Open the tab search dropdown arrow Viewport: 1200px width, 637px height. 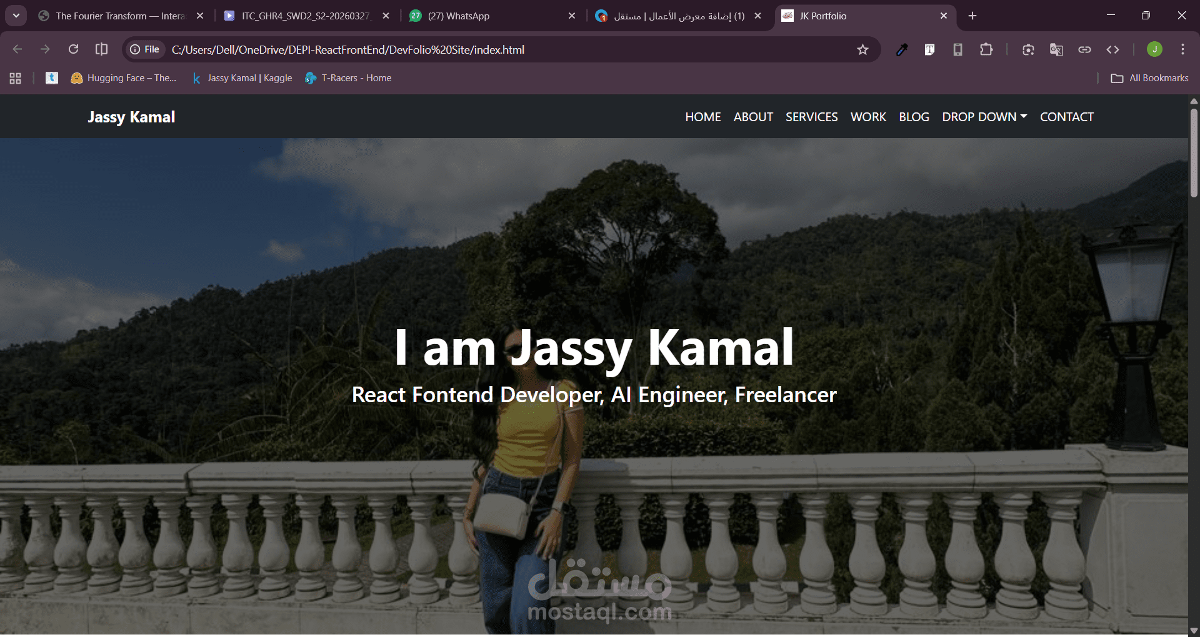click(x=16, y=16)
